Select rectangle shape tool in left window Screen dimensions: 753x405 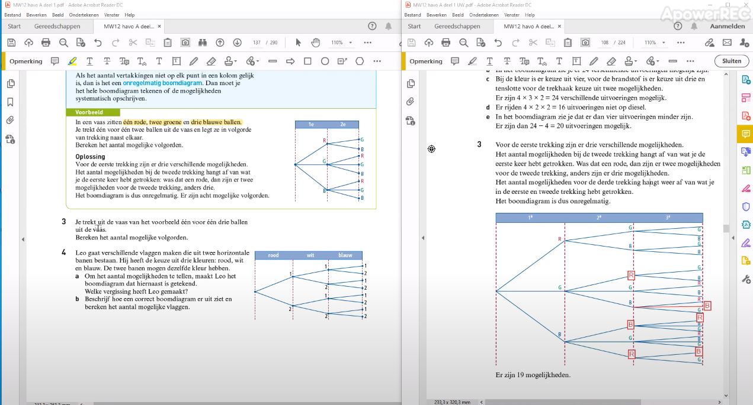[x=307, y=61]
